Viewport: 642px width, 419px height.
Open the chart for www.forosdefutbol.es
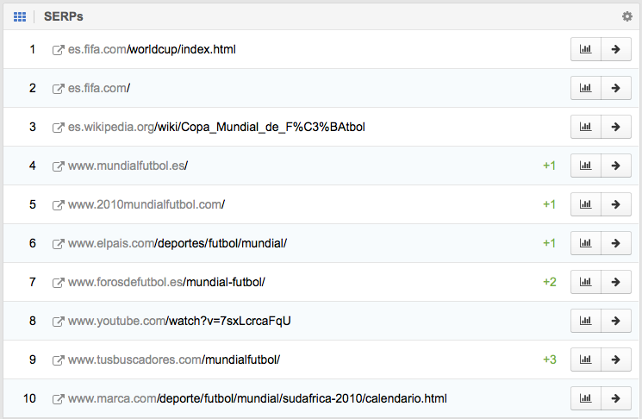click(x=585, y=282)
